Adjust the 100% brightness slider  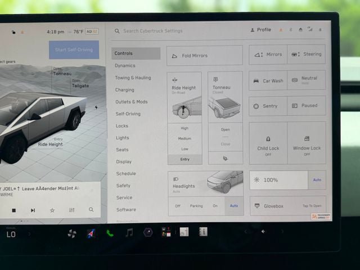pos(279,180)
